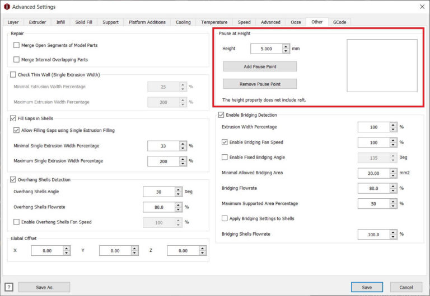This screenshot has height=296, width=430.
Task: Click the Height input field
Action: click(x=266, y=49)
